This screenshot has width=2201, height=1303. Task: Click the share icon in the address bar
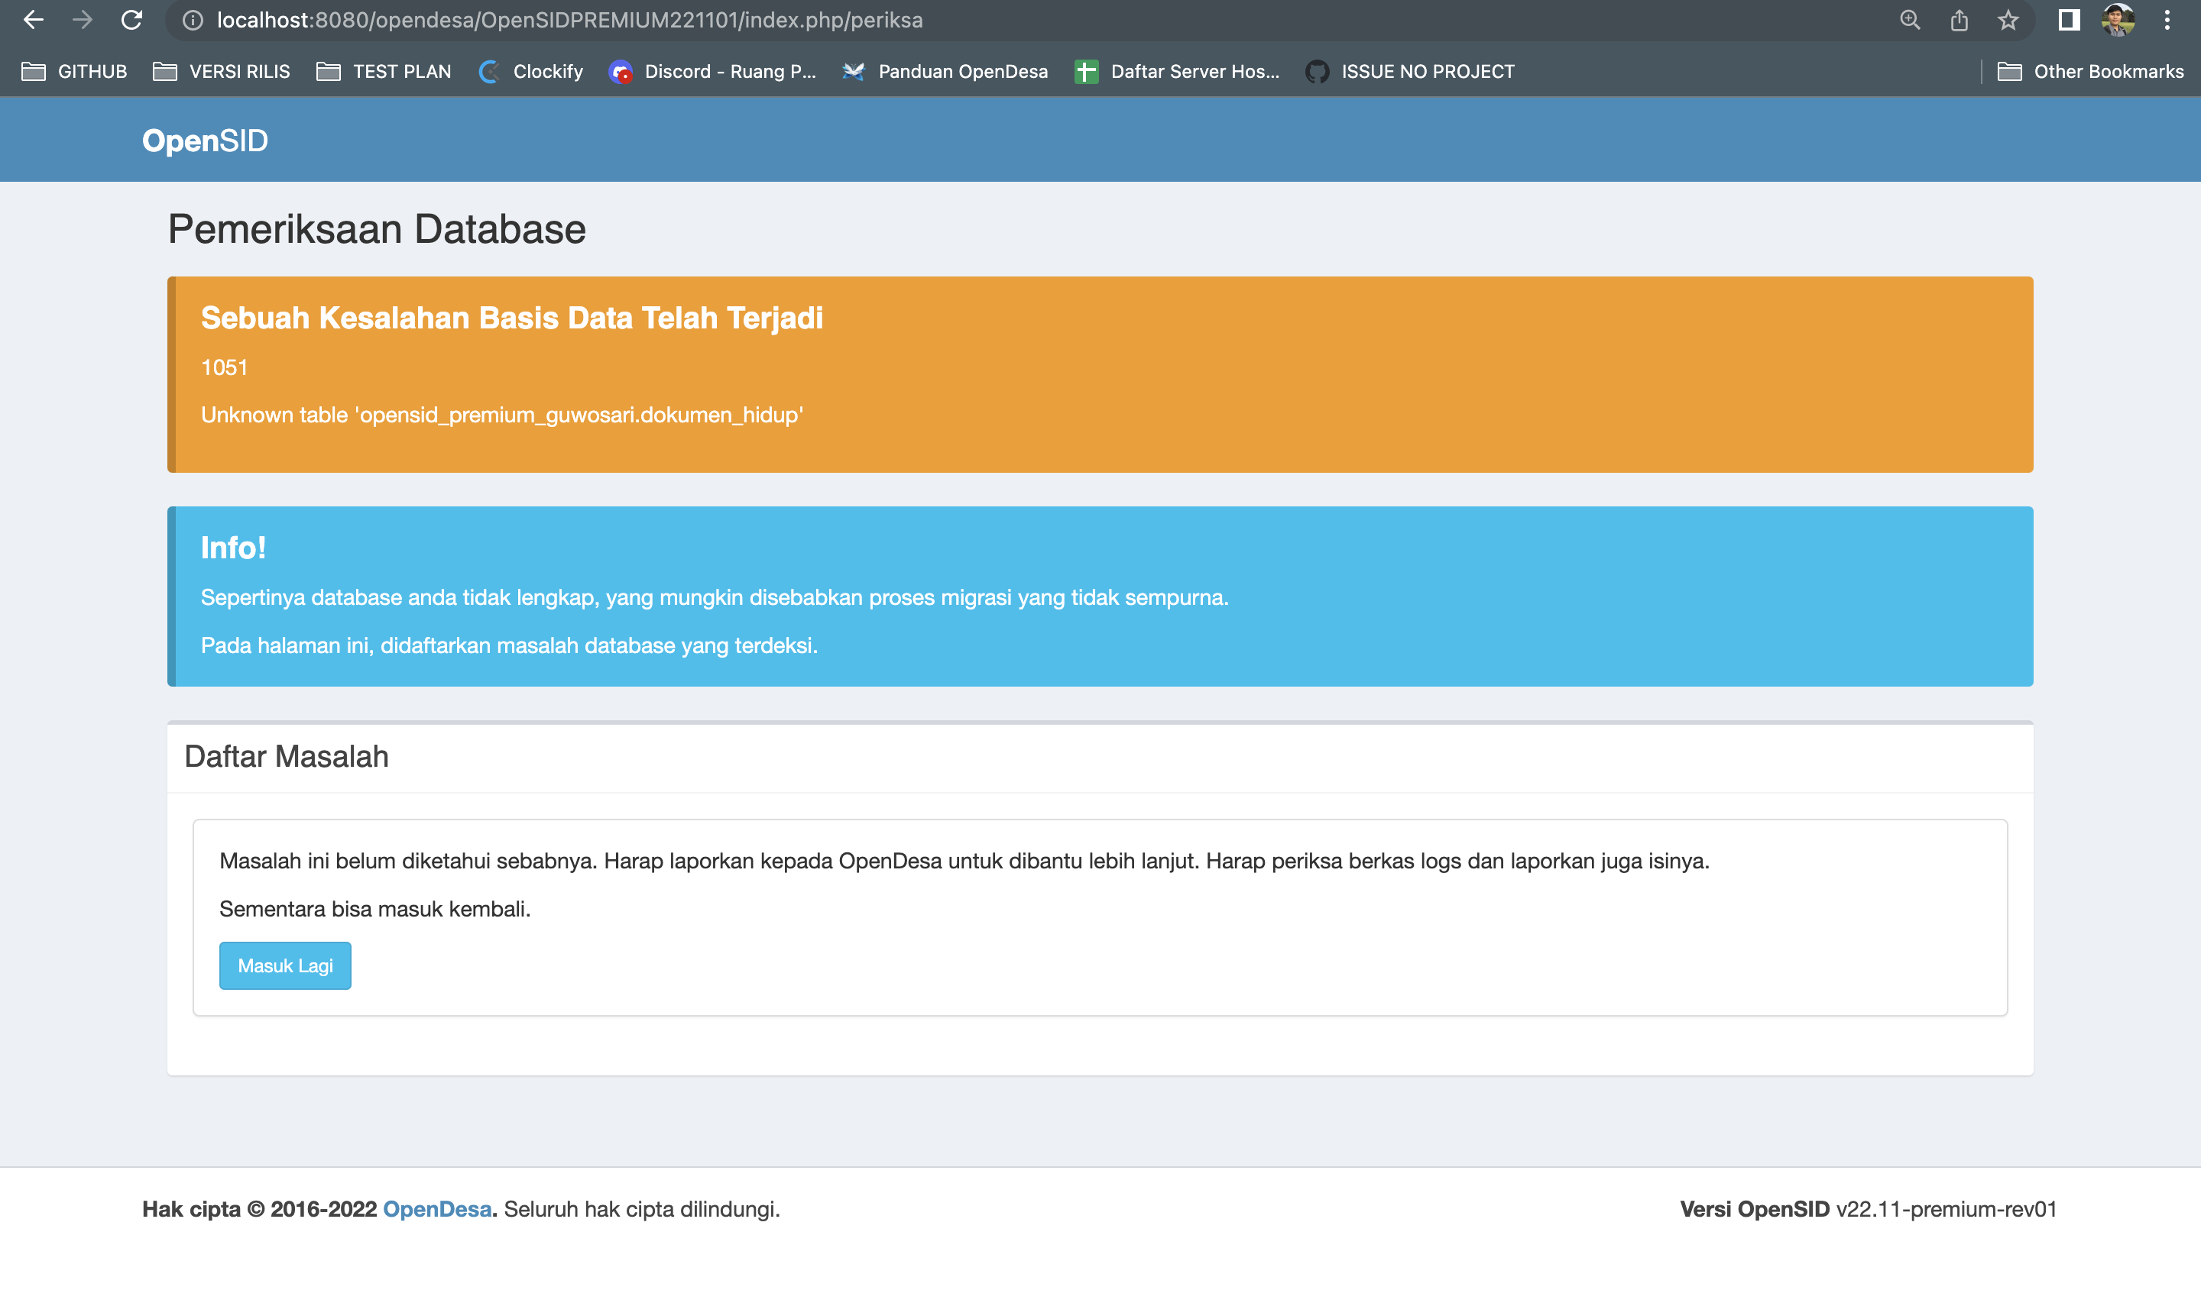point(1960,19)
